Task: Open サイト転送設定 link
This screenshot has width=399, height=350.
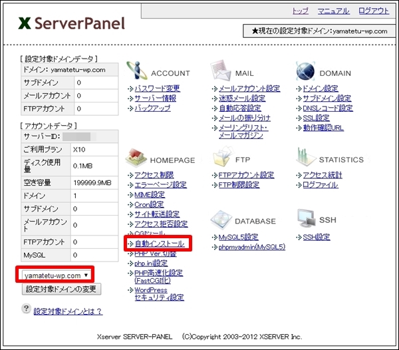Action: click(157, 214)
